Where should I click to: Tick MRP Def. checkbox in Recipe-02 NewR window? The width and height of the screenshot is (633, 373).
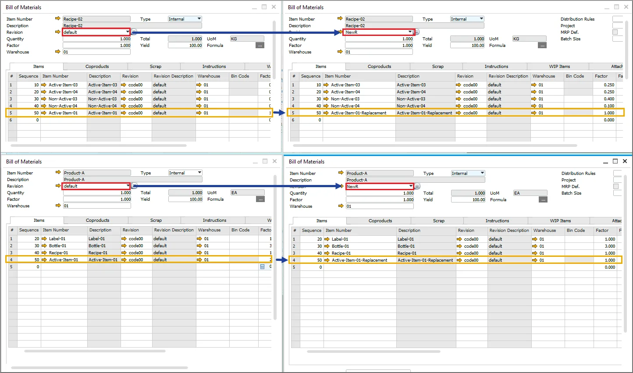[615, 32]
